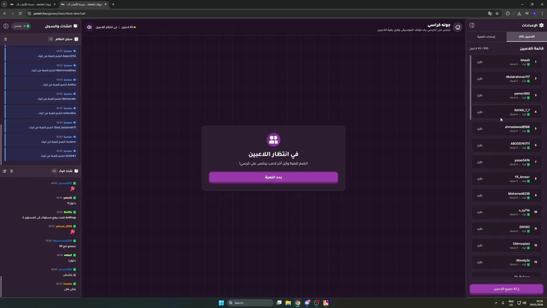Open the translate page icon in address bar

490,13
